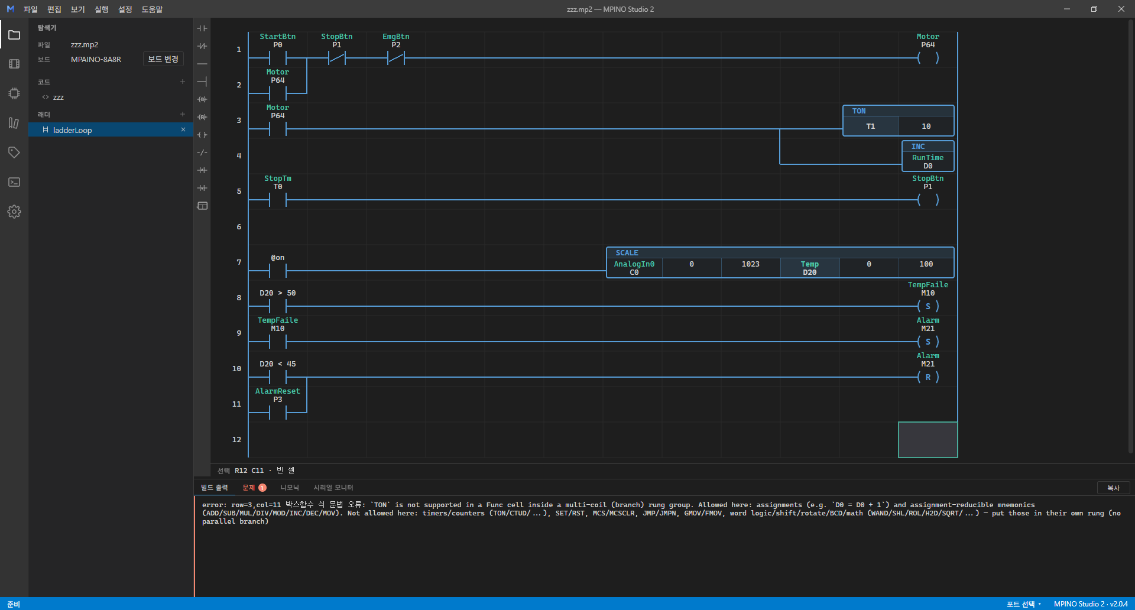1135x610 pixels.
Task: Select the rising-edge contact tool
Action: point(202,170)
